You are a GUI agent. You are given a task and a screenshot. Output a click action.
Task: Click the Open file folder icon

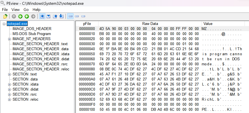pyautogui.click(x=5, y=16)
